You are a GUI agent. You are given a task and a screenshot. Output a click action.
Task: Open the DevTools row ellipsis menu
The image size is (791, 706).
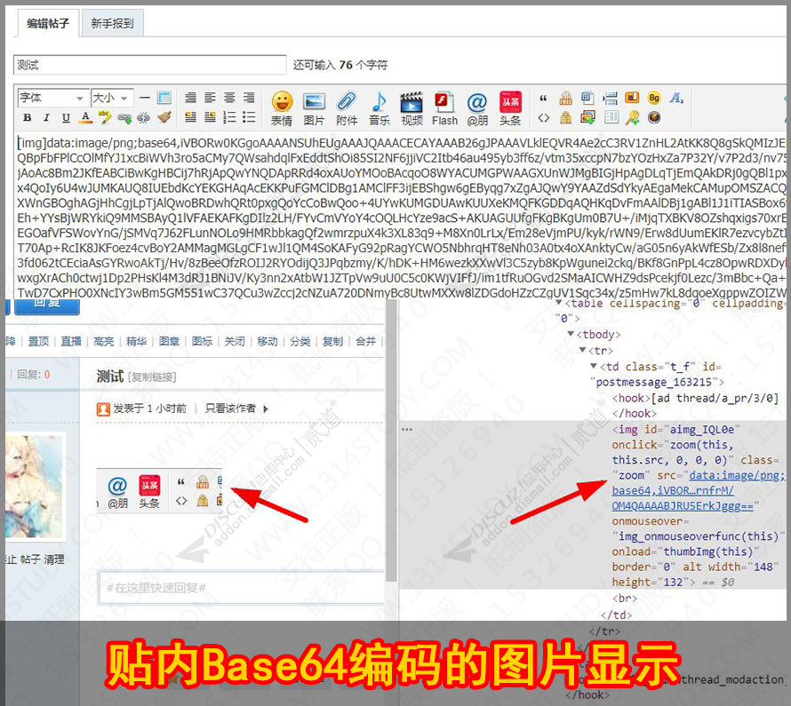[406, 429]
